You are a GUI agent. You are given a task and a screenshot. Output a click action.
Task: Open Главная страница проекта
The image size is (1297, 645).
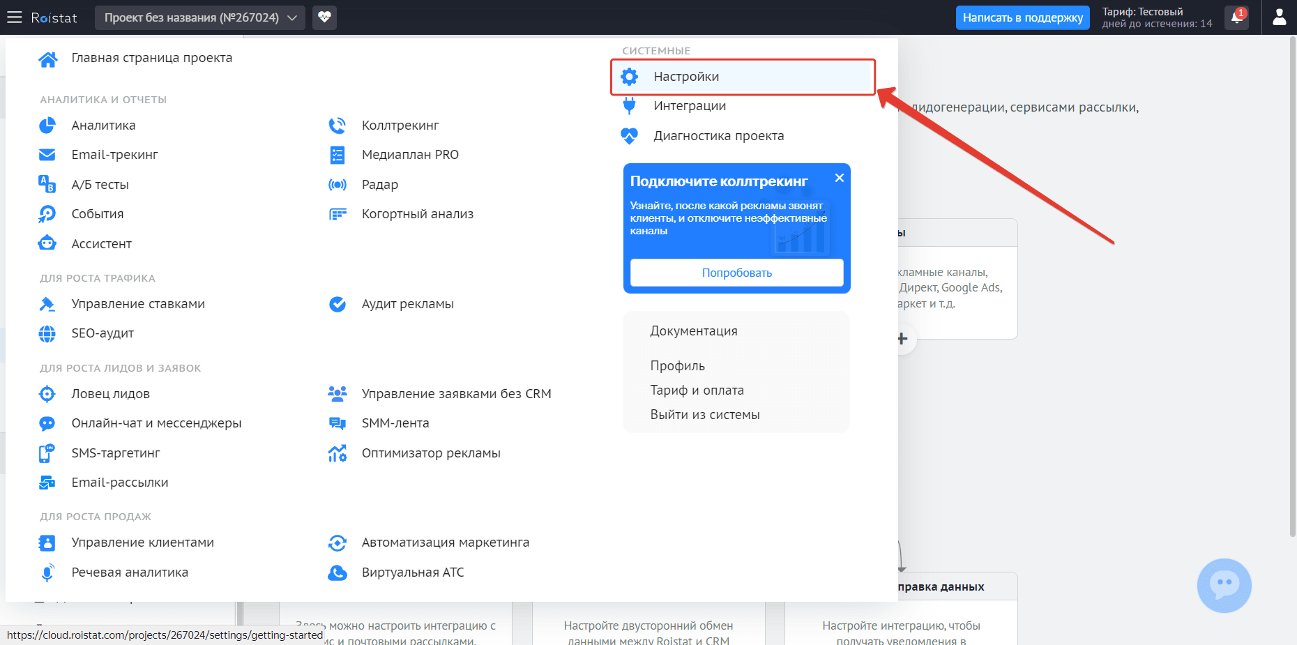[x=151, y=58]
